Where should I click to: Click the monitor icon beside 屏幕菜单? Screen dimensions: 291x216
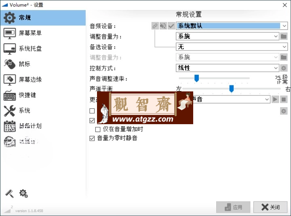click(x=10, y=34)
